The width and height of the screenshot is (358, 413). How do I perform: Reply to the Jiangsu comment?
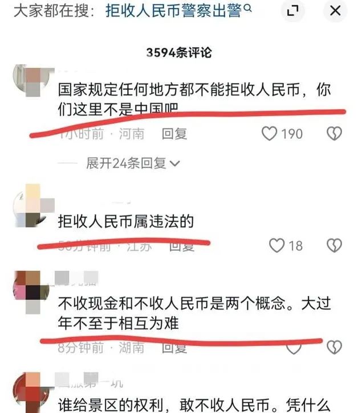point(182,246)
